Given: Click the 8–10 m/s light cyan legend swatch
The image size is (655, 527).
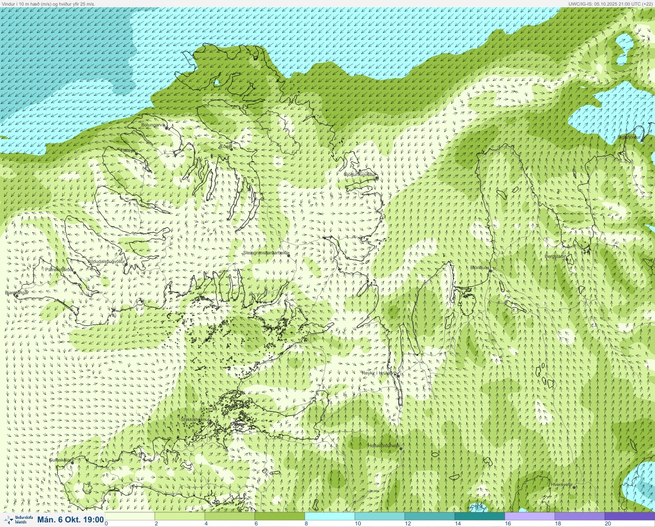Looking at the screenshot, I should click(x=330, y=516).
